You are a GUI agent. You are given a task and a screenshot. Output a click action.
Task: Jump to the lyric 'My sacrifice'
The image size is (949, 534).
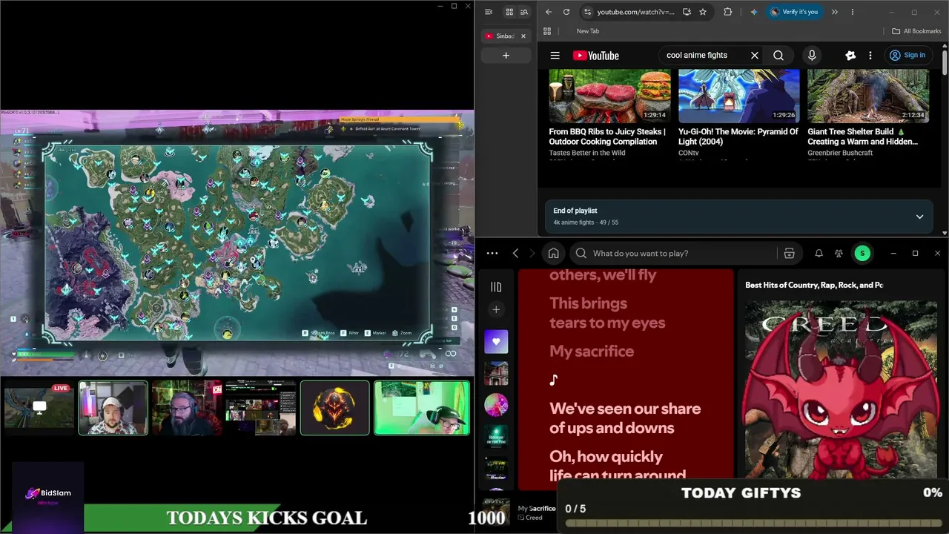(592, 352)
